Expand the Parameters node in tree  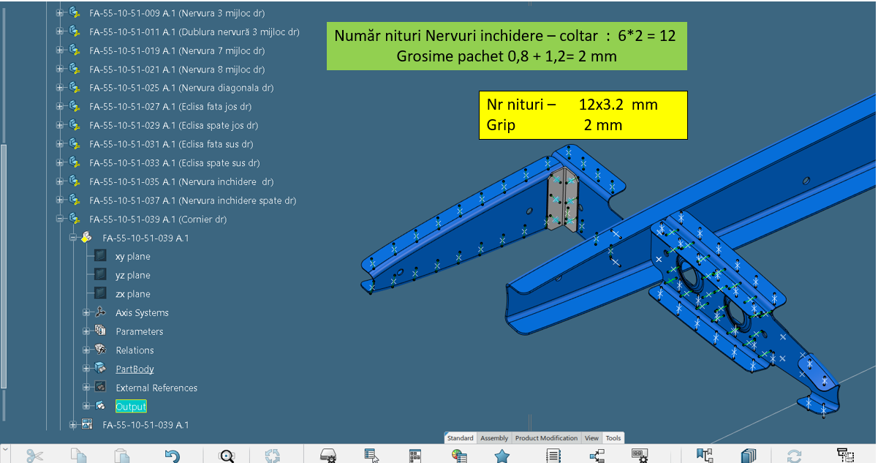pyautogui.click(x=86, y=331)
